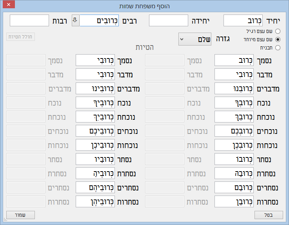Click the down-arrow button beside the רבים field
This screenshot has width=289, height=225.
(x=75, y=20)
